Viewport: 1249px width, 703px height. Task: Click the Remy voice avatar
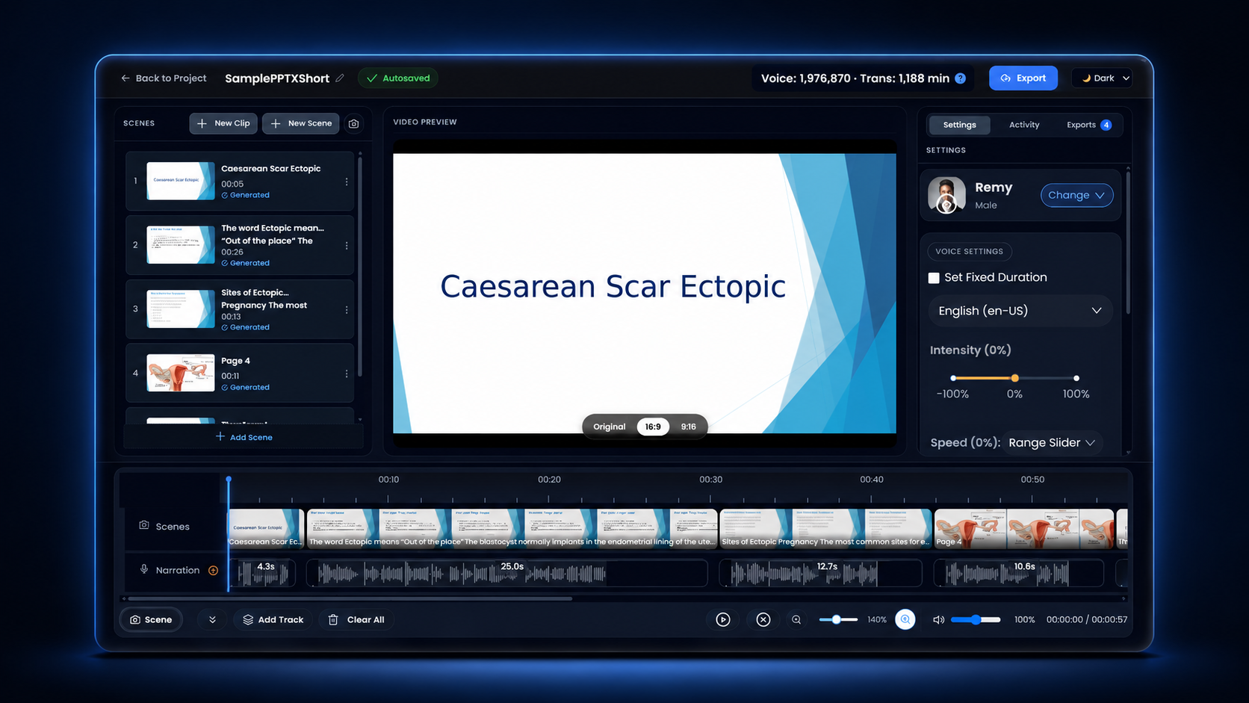click(x=946, y=195)
